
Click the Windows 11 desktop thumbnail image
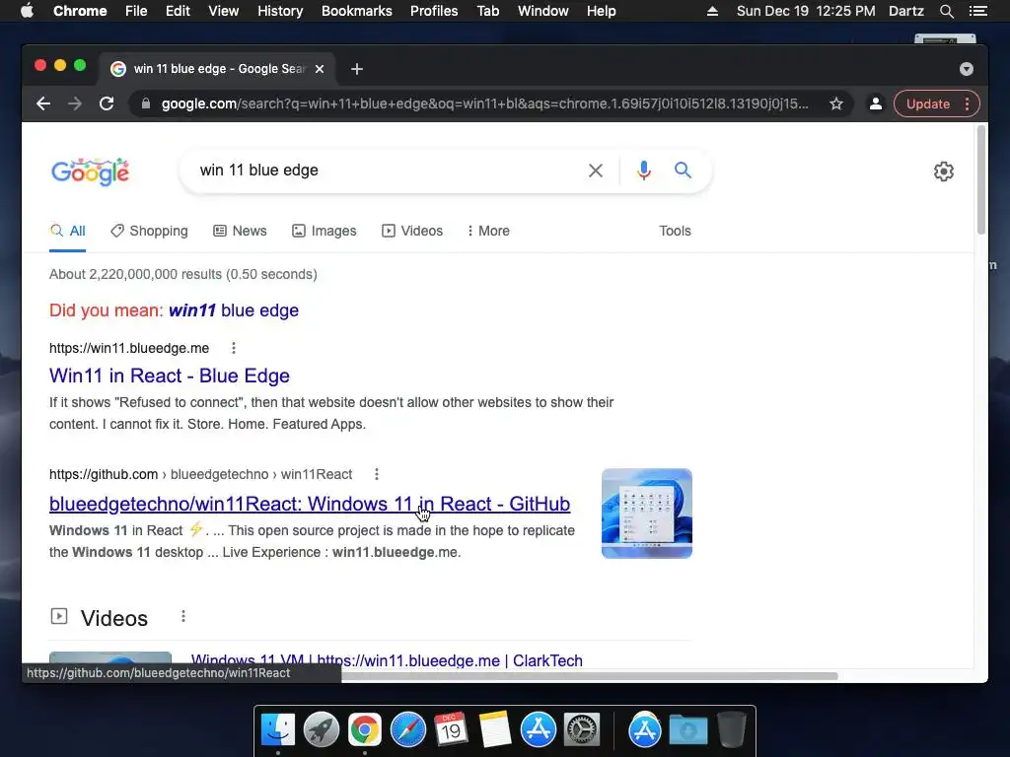[x=647, y=513]
